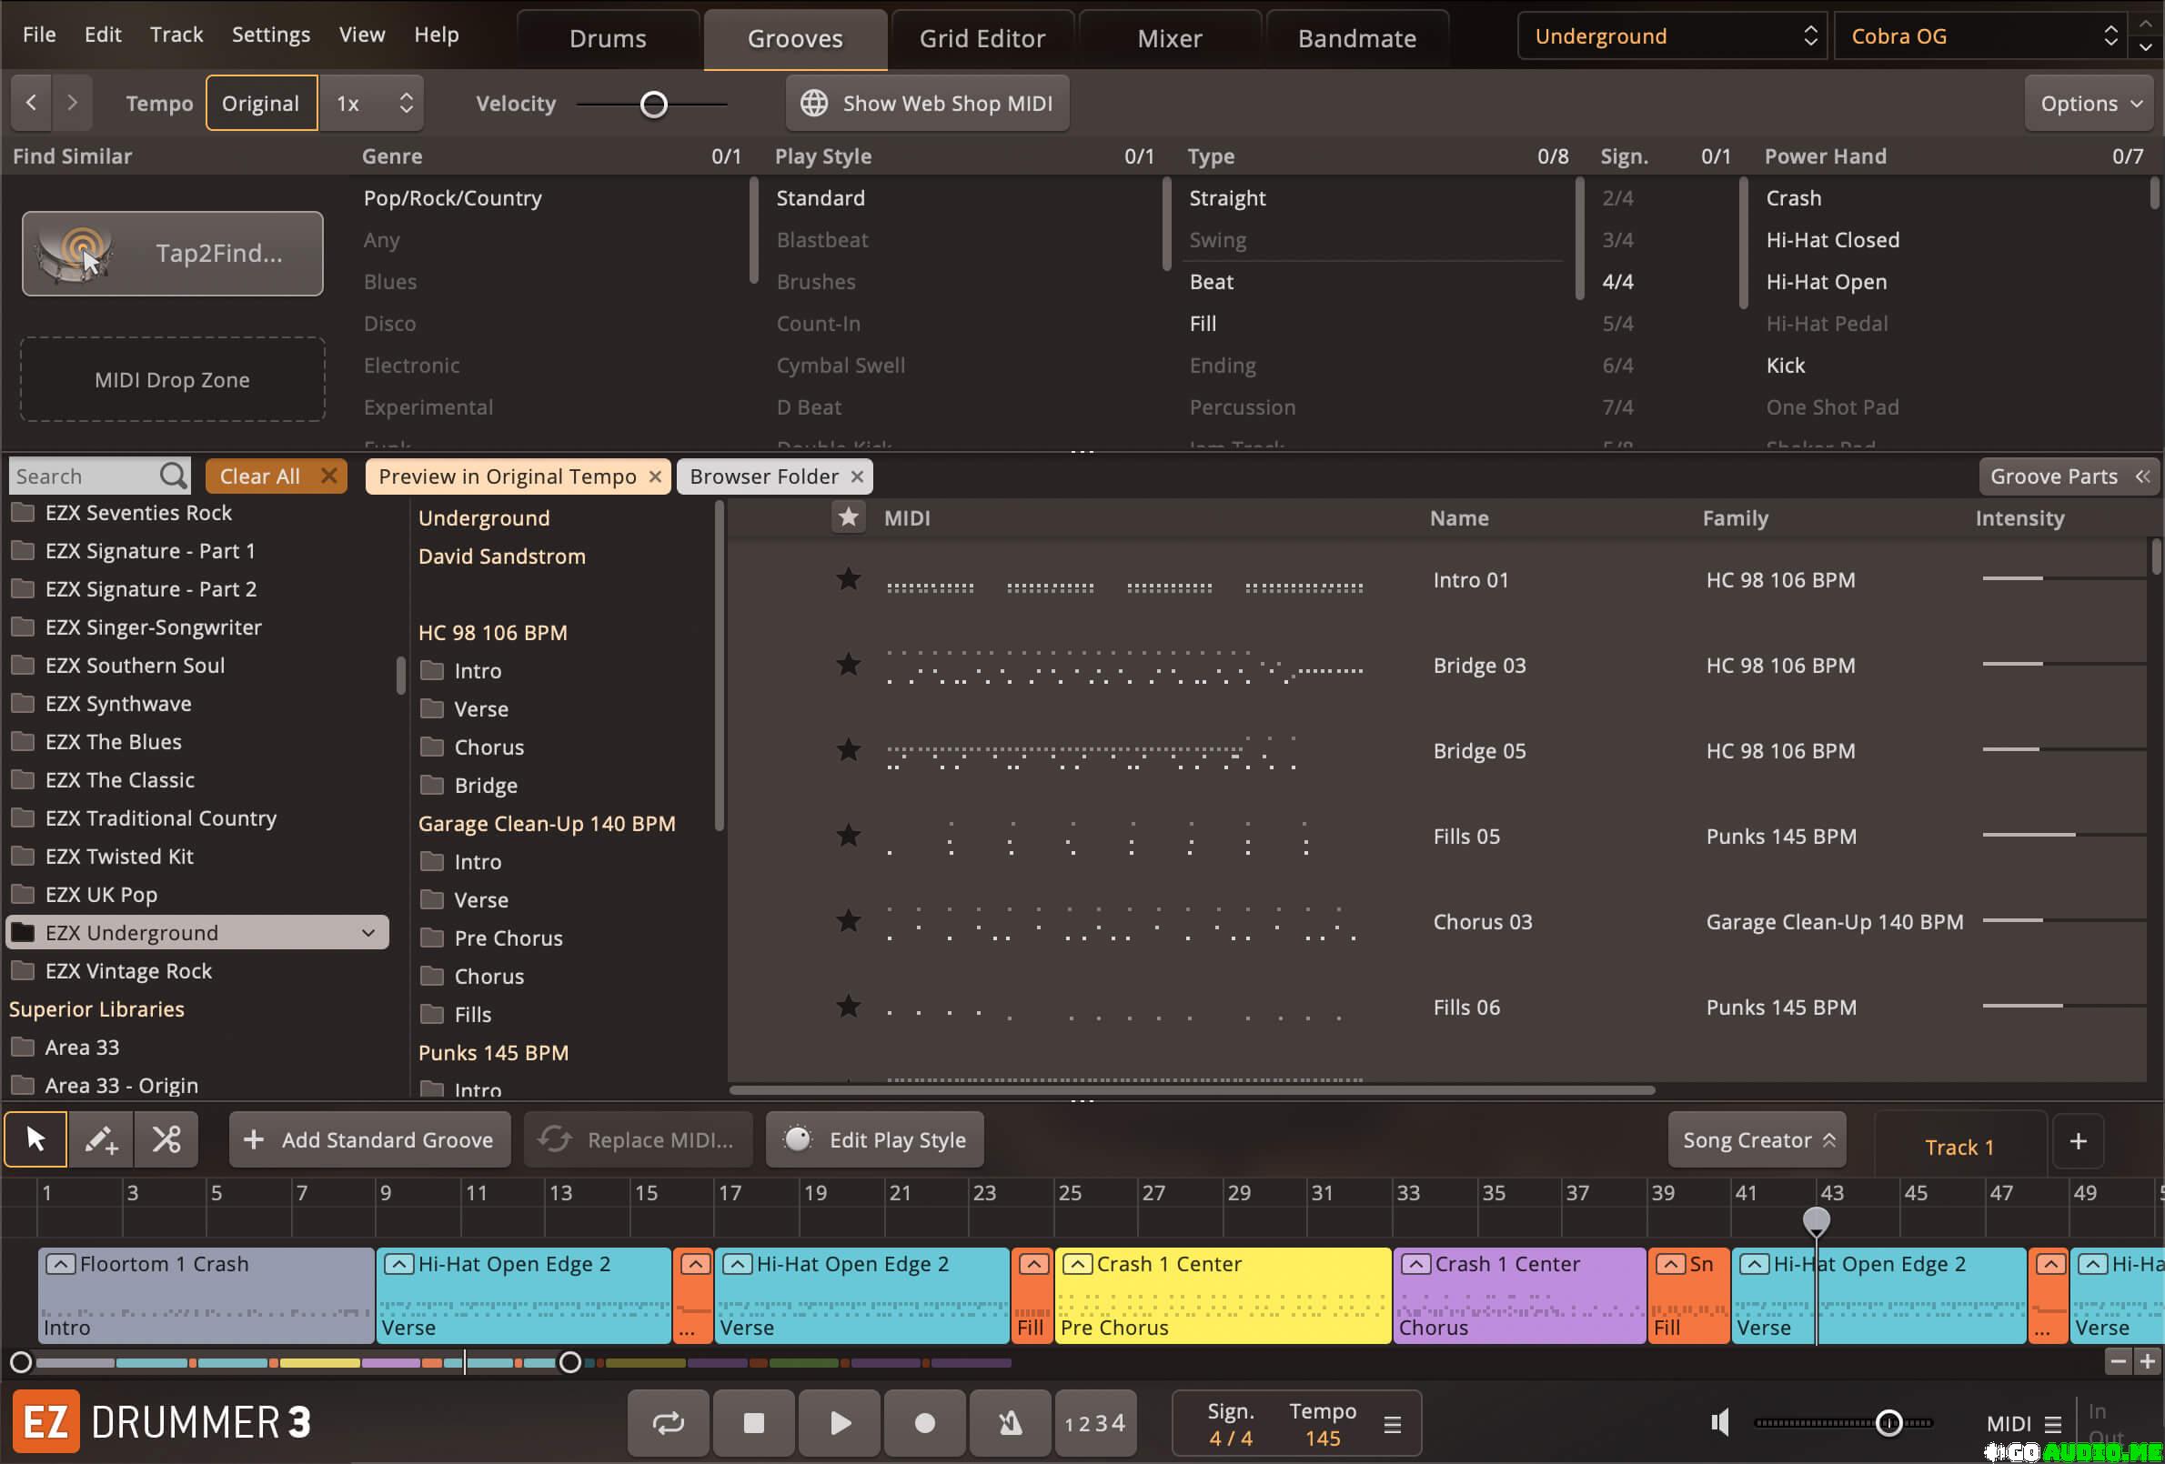Select Track 1 tab

coord(1959,1147)
